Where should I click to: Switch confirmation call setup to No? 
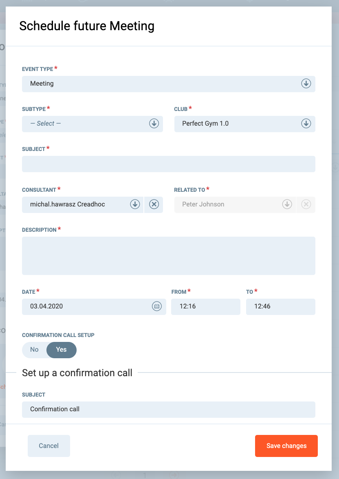[34, 350]
